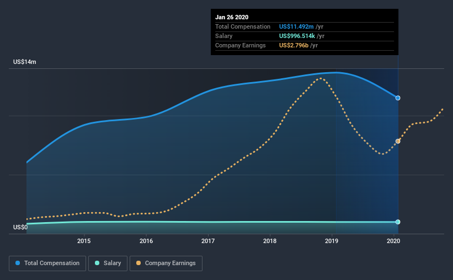Click the orange Company Earnings data point marker
The height and width of the screenshot is (280, 453).
click(x=398, y=141)
